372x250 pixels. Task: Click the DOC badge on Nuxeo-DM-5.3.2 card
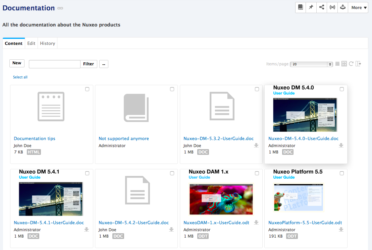(203, 152)
